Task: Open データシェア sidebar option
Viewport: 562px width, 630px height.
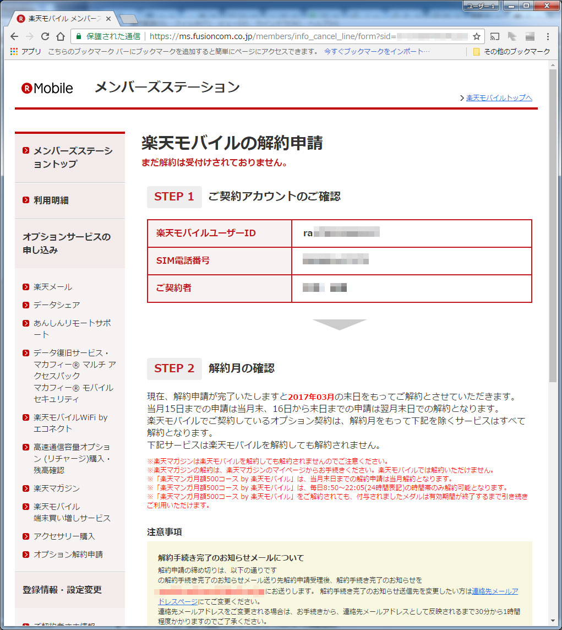Action: click(x=56, y=305)
